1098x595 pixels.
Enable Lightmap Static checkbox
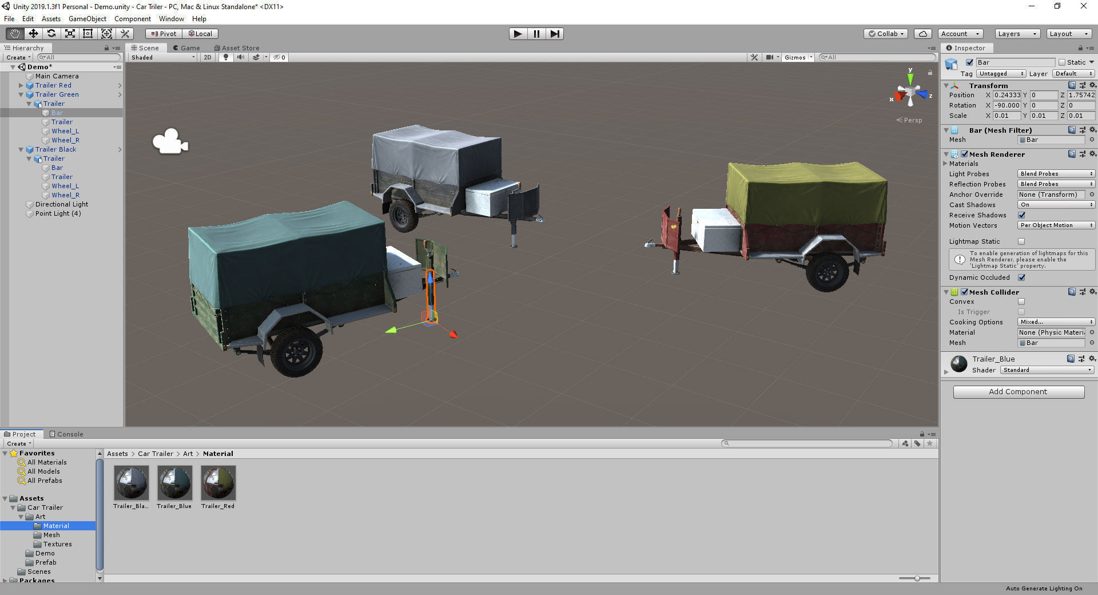pos(1021,241)
